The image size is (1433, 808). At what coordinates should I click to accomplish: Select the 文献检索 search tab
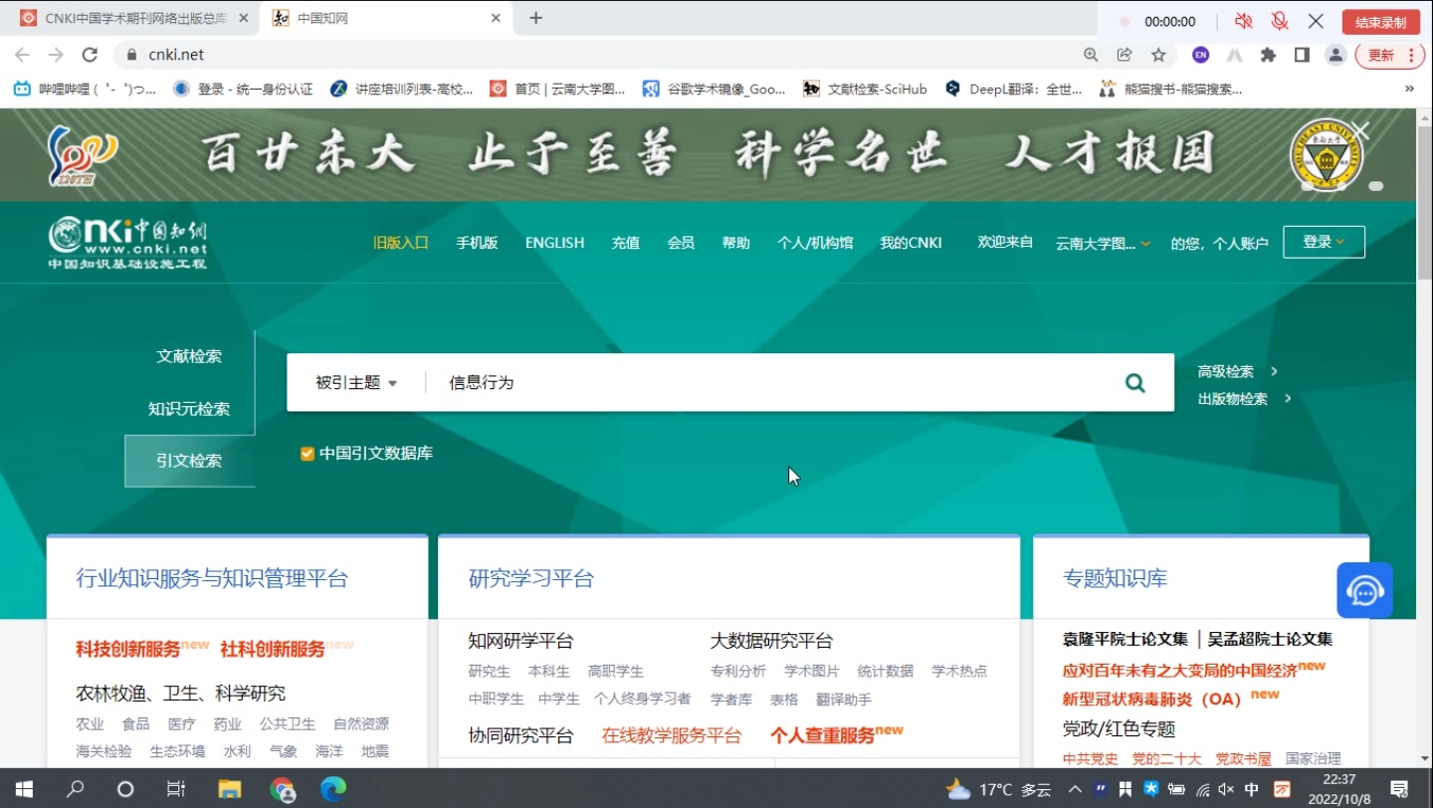point(189,356)
